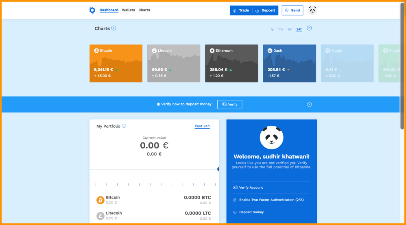Viewport: 406px width, 225px height.
Task: Select the 1y chart range
Action: (x=272, y=30)
